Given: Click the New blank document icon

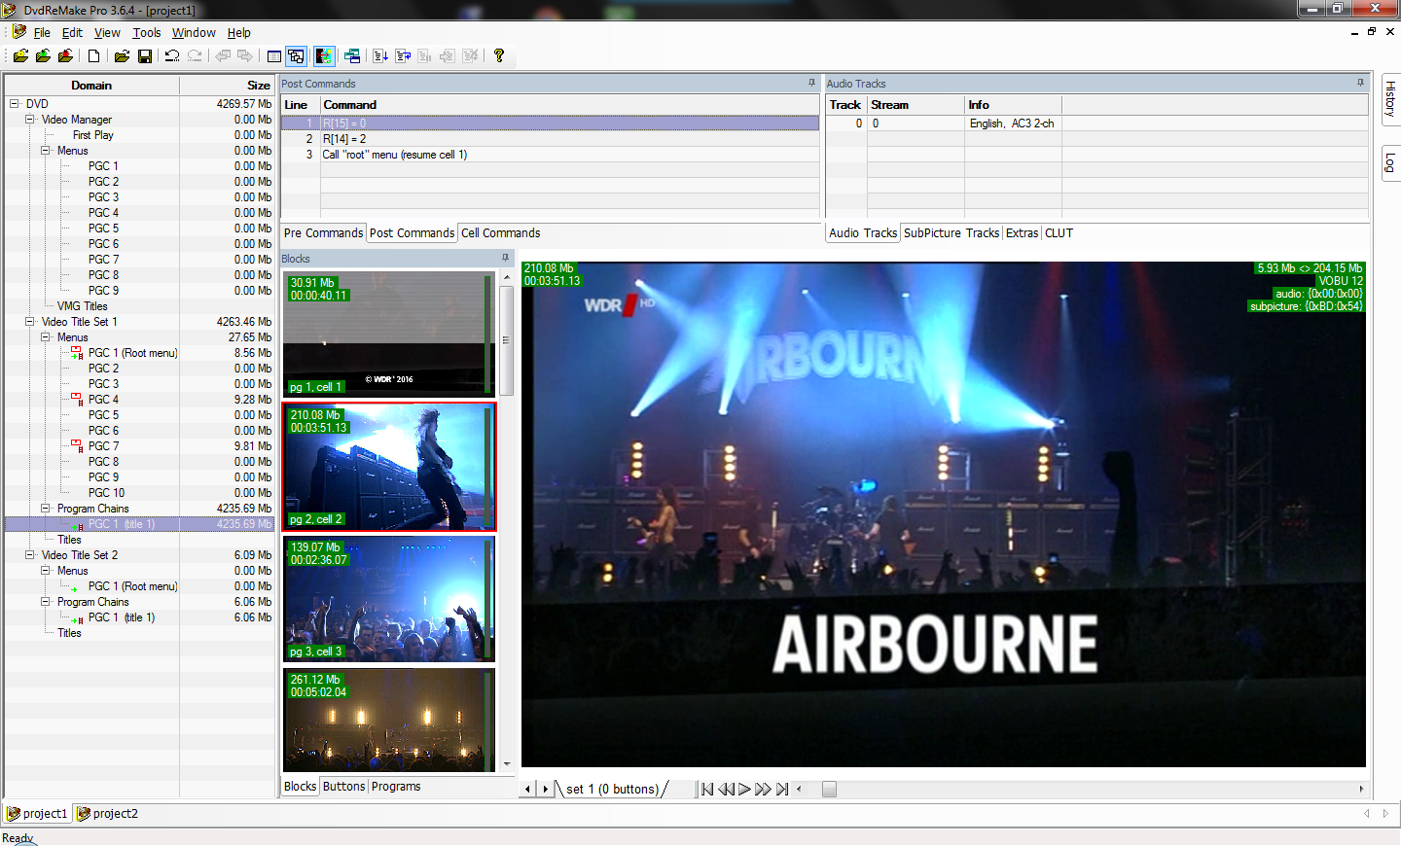Looking at the screenshot, I should click(94, 56).
